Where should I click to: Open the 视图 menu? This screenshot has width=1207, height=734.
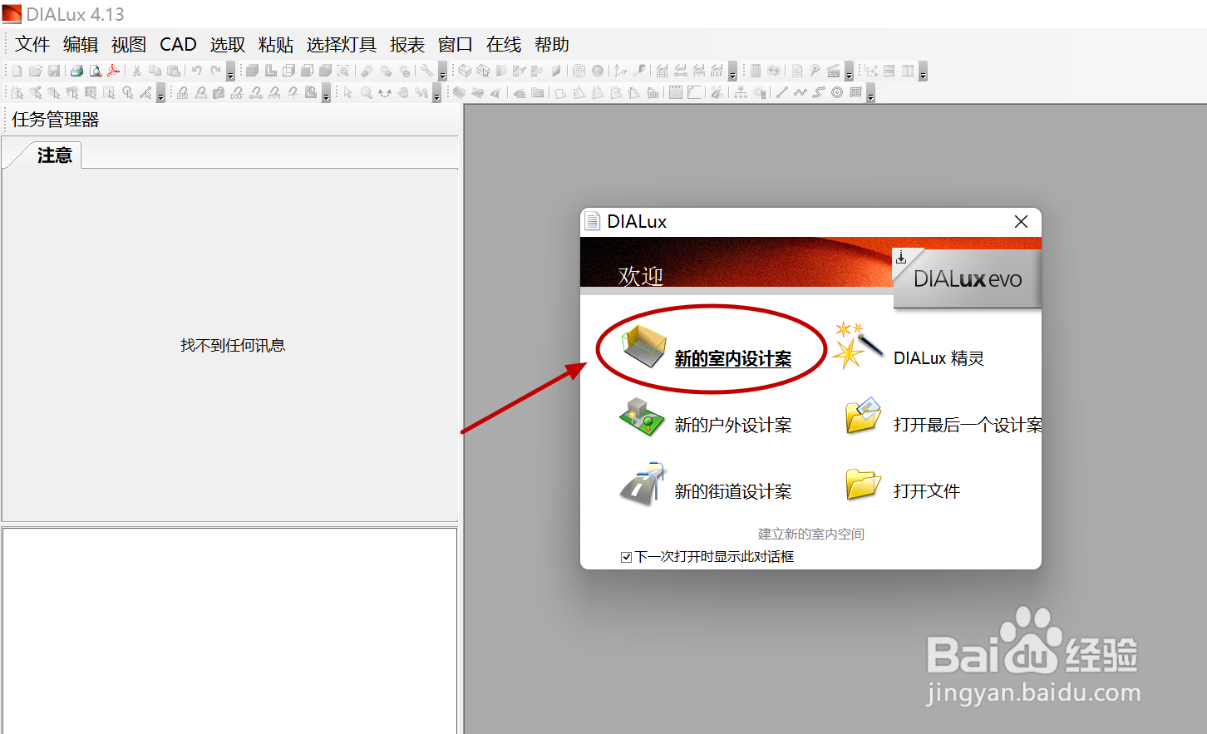click(x=129, y=44)
